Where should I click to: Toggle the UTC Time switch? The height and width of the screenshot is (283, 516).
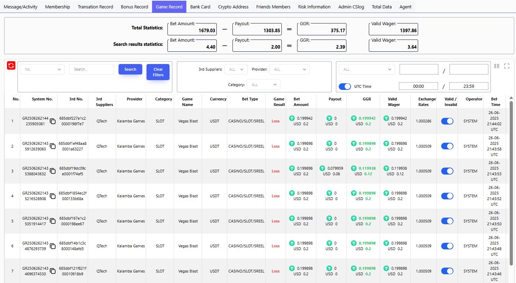[x=345, y=86]
